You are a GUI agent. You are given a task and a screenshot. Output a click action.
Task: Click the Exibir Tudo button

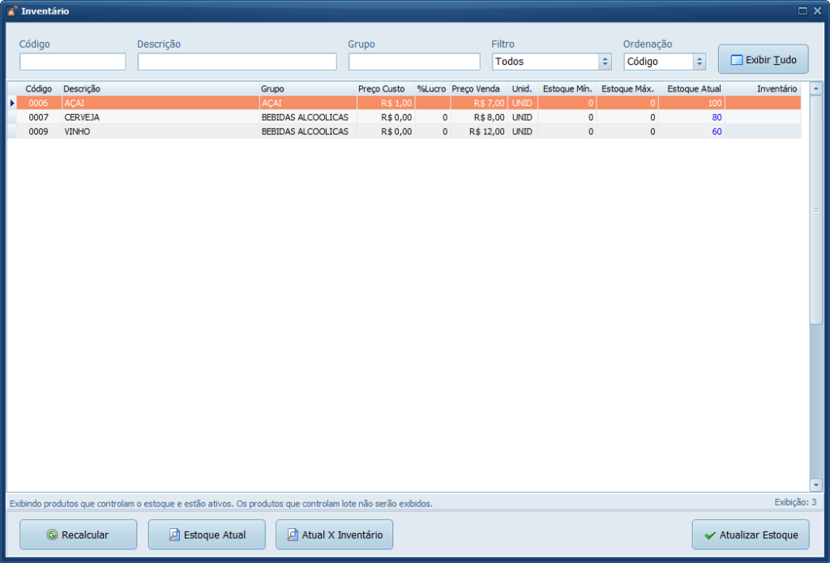click(x=763, y=60)
